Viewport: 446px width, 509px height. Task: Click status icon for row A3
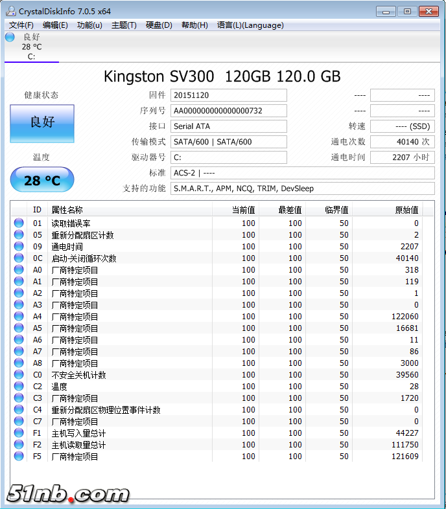point(19,305)
